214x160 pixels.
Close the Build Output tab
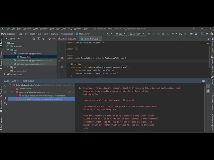tap(36, 81)
